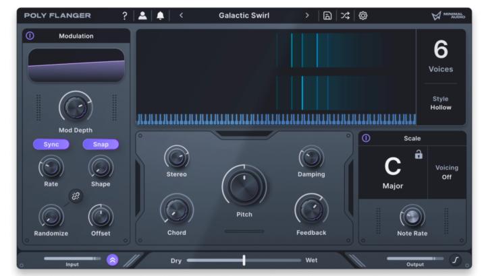Click the Scale header label

412,138
